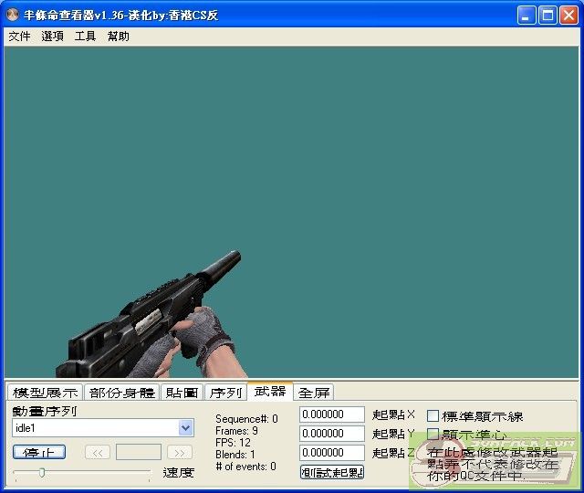Viewport: 584px width, 493px height.
Task: Click the app icon in title bar
Action: click(14, 15)
